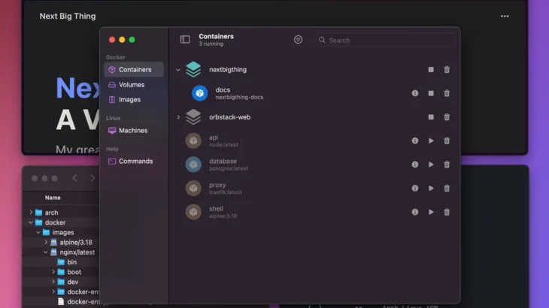Select the orbstack-web stack icon

pos(193,117)
